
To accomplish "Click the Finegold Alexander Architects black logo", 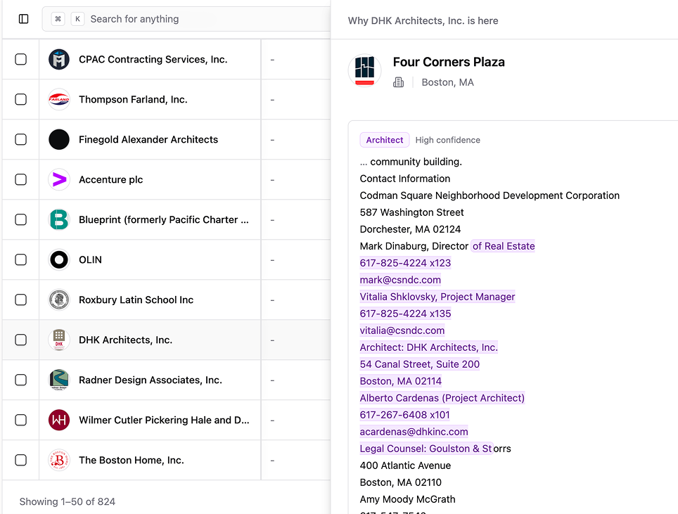I will coord(59,140).
